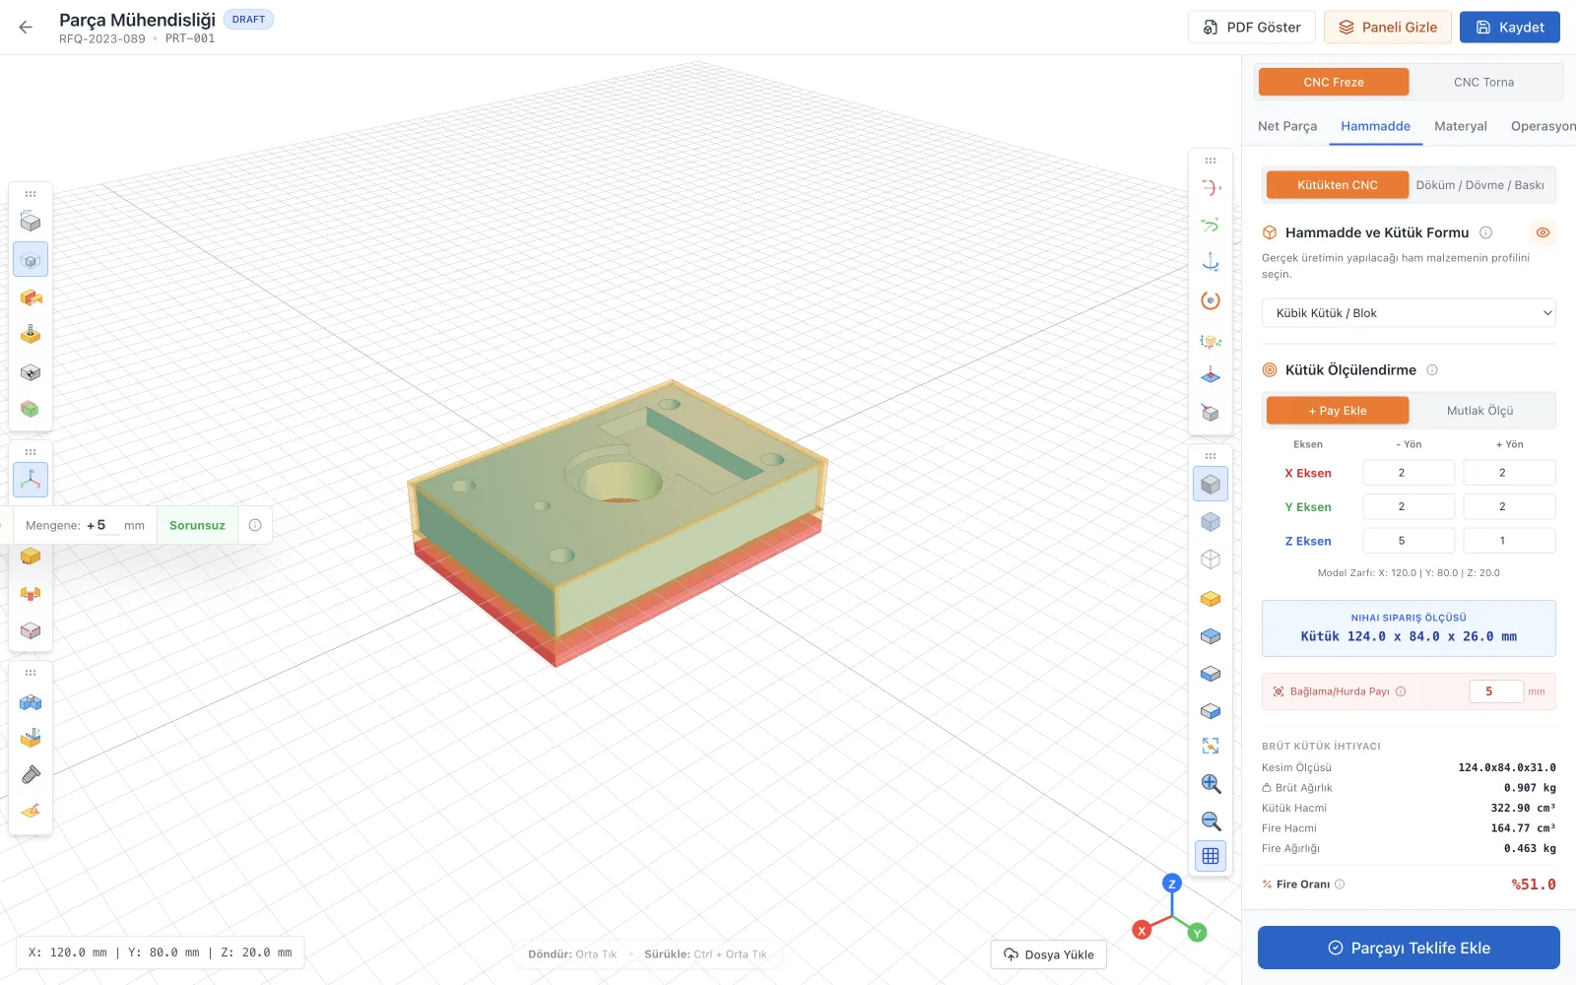
Task: Zoom in with the magnifier plus icon
Action: click(x=1211, y=784)
